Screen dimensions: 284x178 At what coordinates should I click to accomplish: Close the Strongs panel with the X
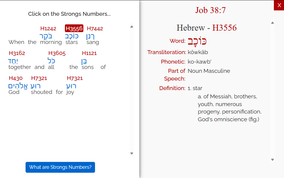tap(279, 5)
